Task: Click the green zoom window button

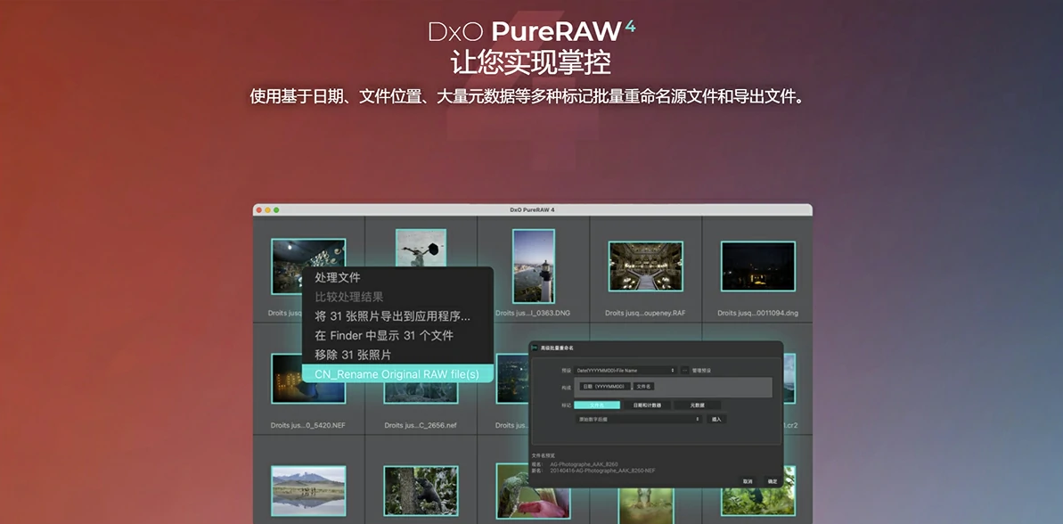Action: pyautogui.click(x=276, y=210)
